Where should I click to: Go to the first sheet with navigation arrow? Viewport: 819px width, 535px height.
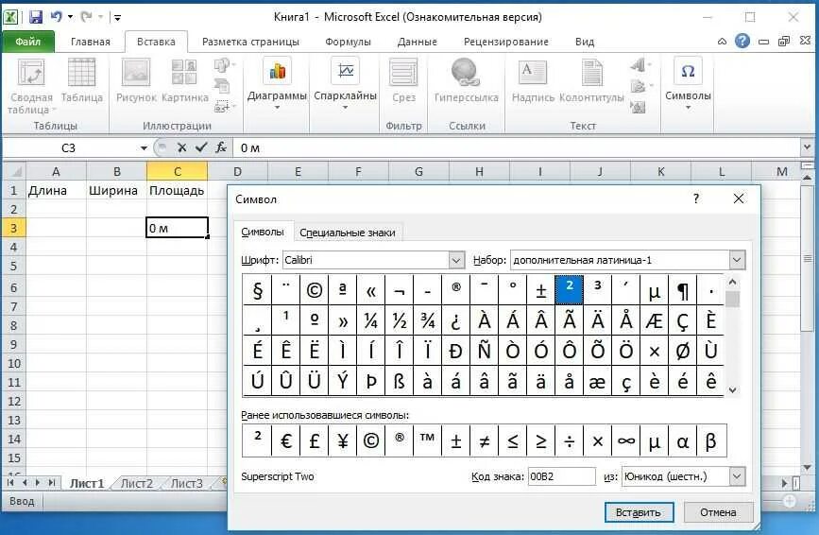(11, 483)
